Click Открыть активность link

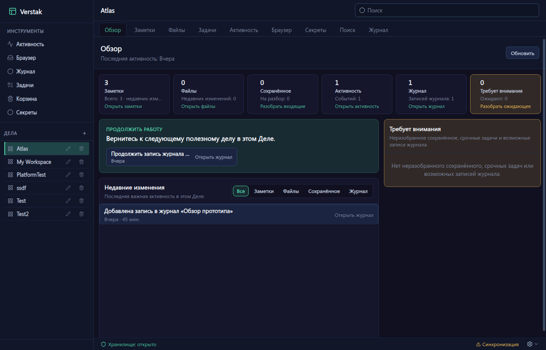(x=357, y=106)
